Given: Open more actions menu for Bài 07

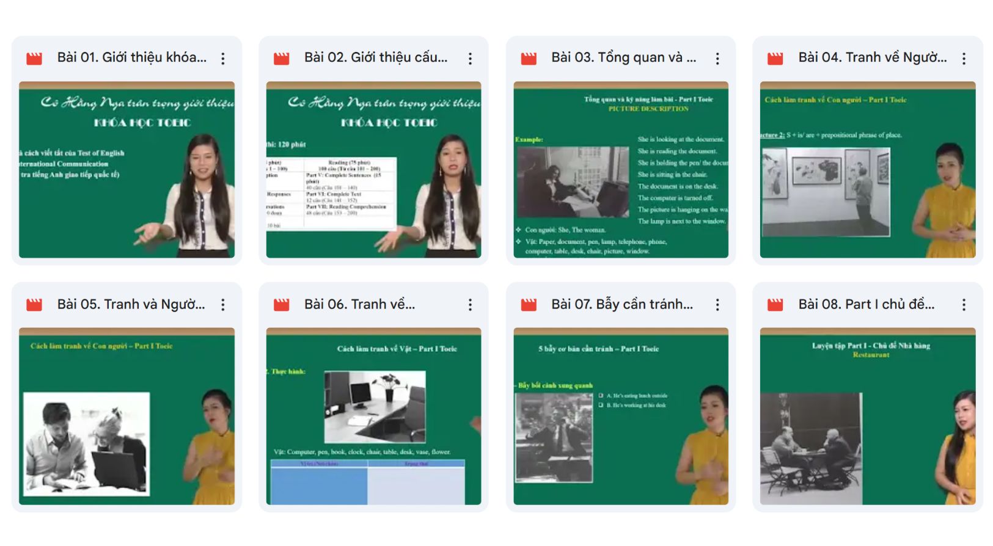Looking at the screenshot, I should click(x=717, y=305).
